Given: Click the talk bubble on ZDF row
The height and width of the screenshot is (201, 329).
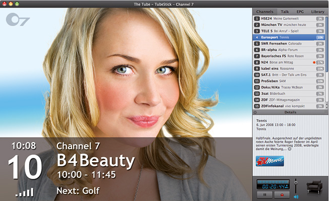Looking at the screenshot, I should pyautogui.click(x=320, y=100).
